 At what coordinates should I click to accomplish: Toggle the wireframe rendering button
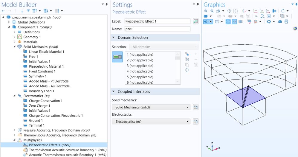[228, 21]
